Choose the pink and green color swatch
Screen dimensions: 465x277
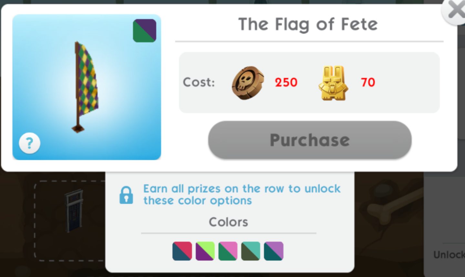pyautogui.click(x=228, y=251)
